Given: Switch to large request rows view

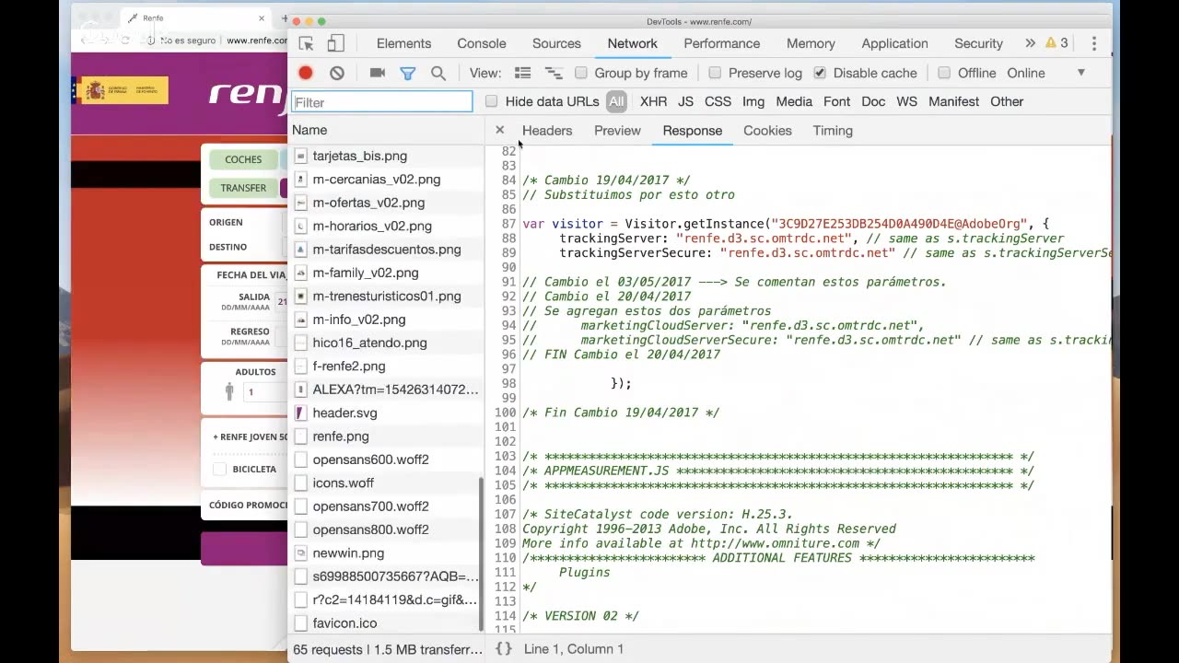Looking at the screenshot, I should pos(522,73).
